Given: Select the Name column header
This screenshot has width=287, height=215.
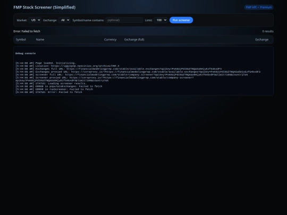Looking at the screenshot, I should click(x=40, y=39).
